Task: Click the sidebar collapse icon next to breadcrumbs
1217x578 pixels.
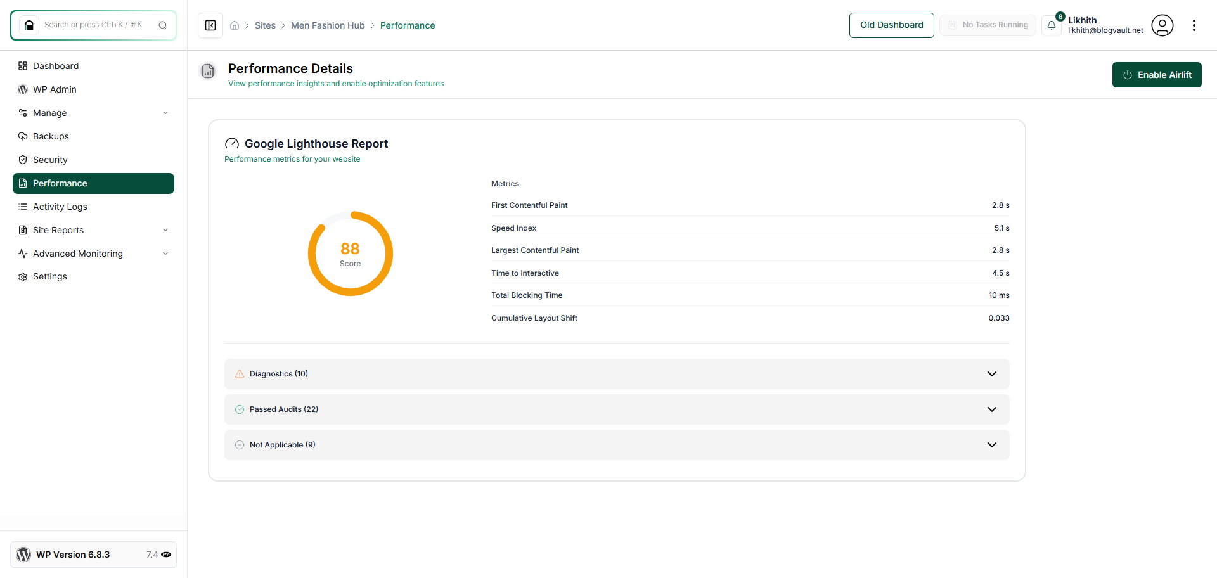Action: (x=210, y=25)
